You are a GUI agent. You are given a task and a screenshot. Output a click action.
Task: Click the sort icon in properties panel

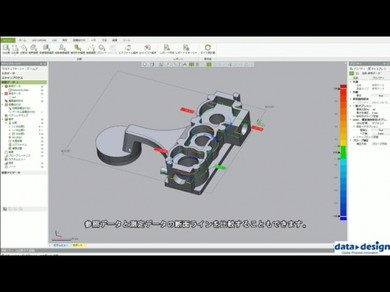click(x=357, y=73)
